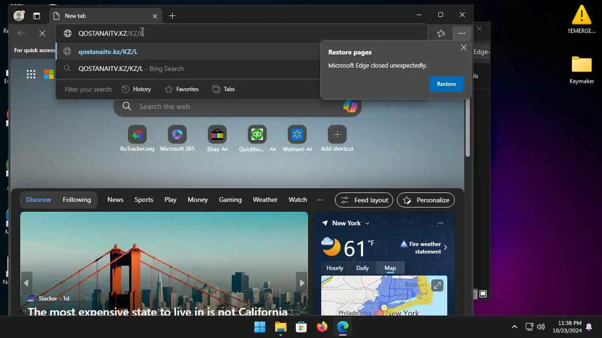
Task: Filter suggestions by Favorites
Action: click(x=182, y=89)
